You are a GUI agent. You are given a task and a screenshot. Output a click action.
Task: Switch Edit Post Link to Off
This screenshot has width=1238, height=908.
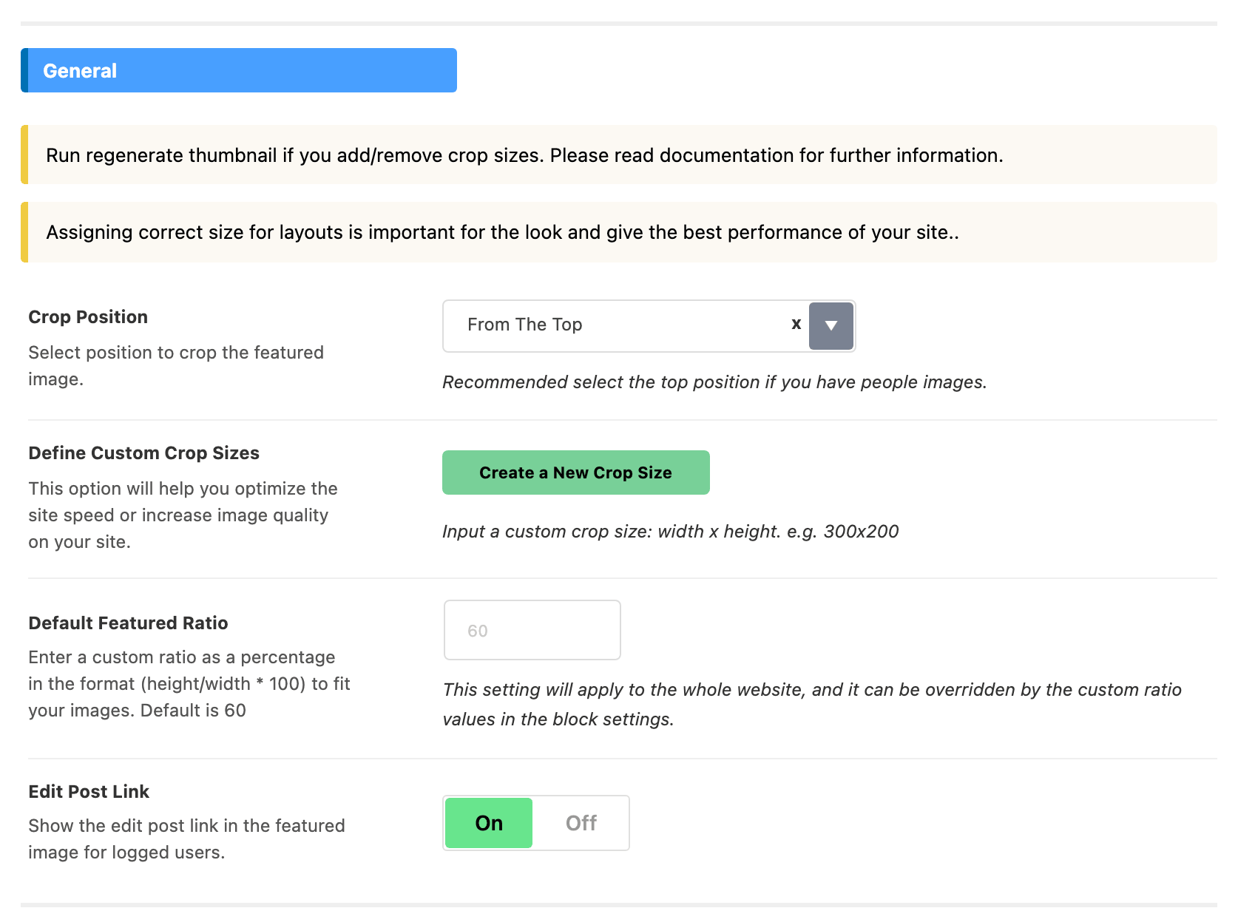(581, 823)
